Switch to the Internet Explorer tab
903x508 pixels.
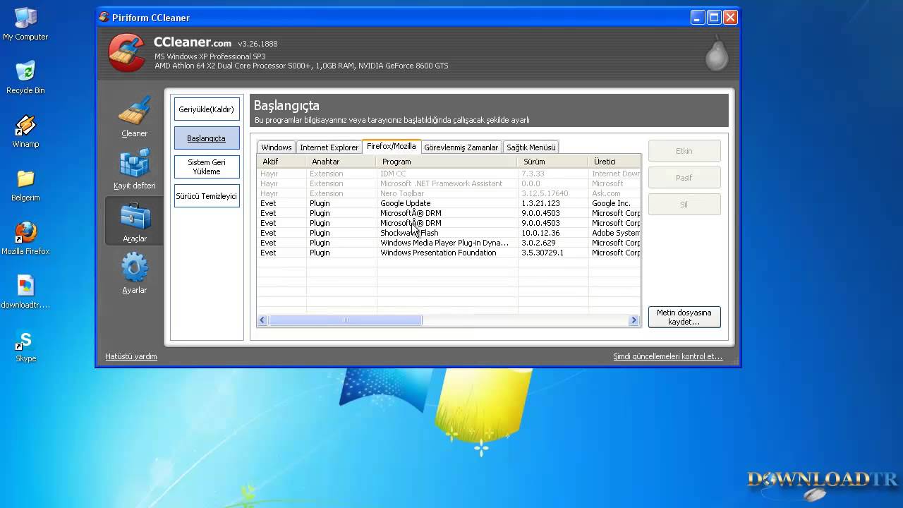click(x=329, y=147)
